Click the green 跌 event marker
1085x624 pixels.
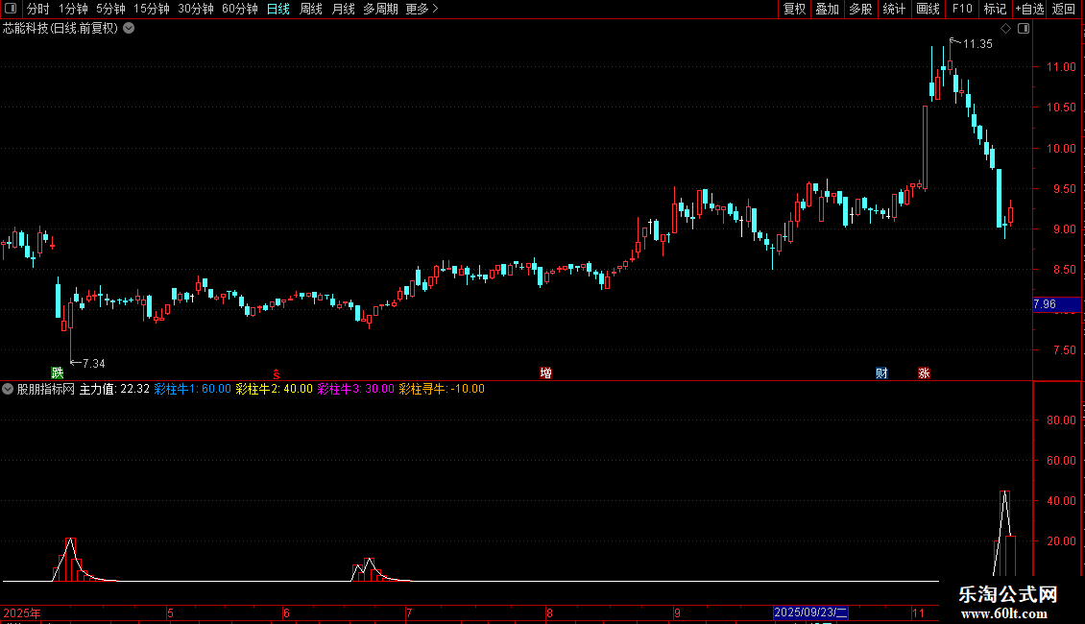pos(58,372)
